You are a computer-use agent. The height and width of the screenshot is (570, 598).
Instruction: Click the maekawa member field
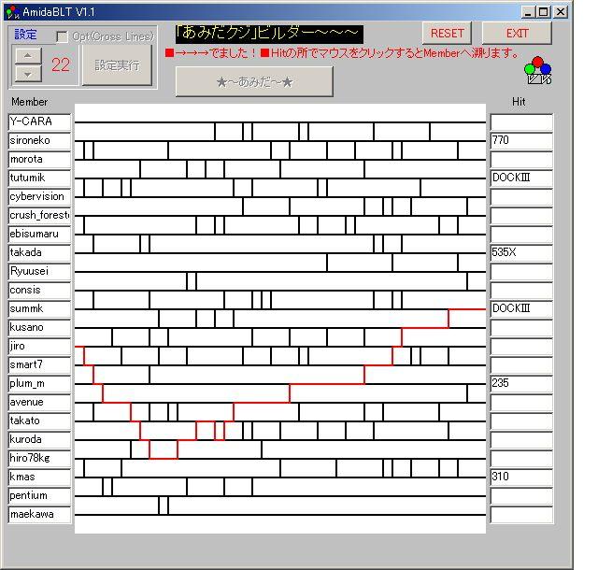(39, 514)
